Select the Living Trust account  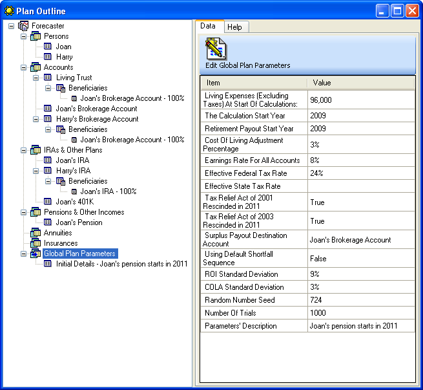point(74,78)
